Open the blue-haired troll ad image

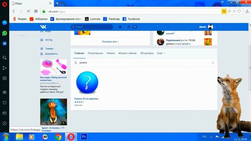point(53,112)
